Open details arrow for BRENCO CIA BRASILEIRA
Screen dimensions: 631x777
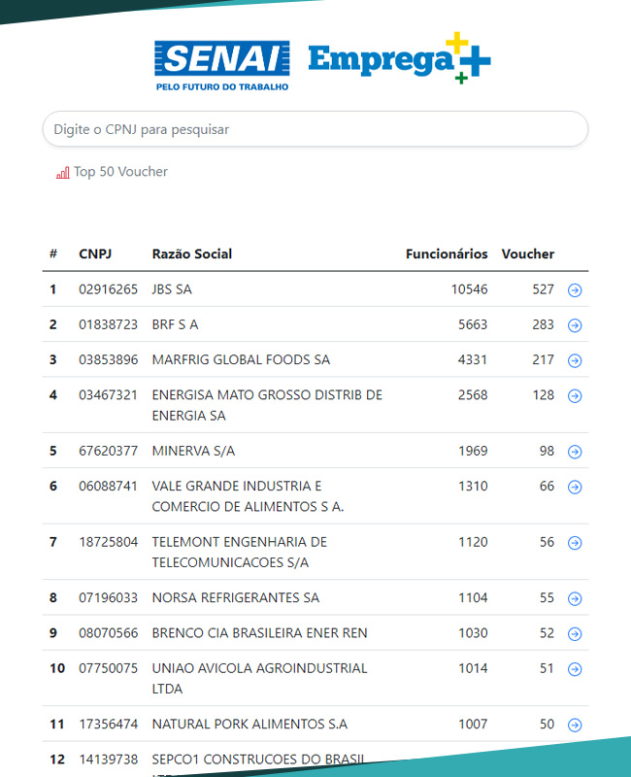click(575, 634)
